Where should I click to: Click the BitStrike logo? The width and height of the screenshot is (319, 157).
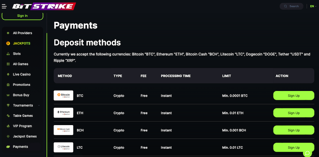pyautogui.click(x=44, y=6)
